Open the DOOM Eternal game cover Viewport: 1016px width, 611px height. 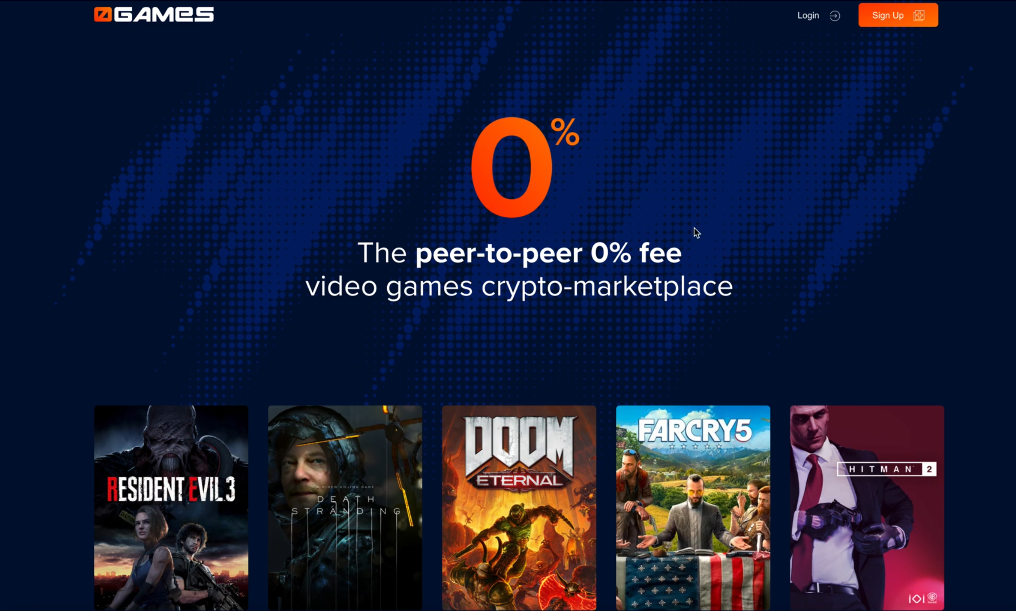519,508
